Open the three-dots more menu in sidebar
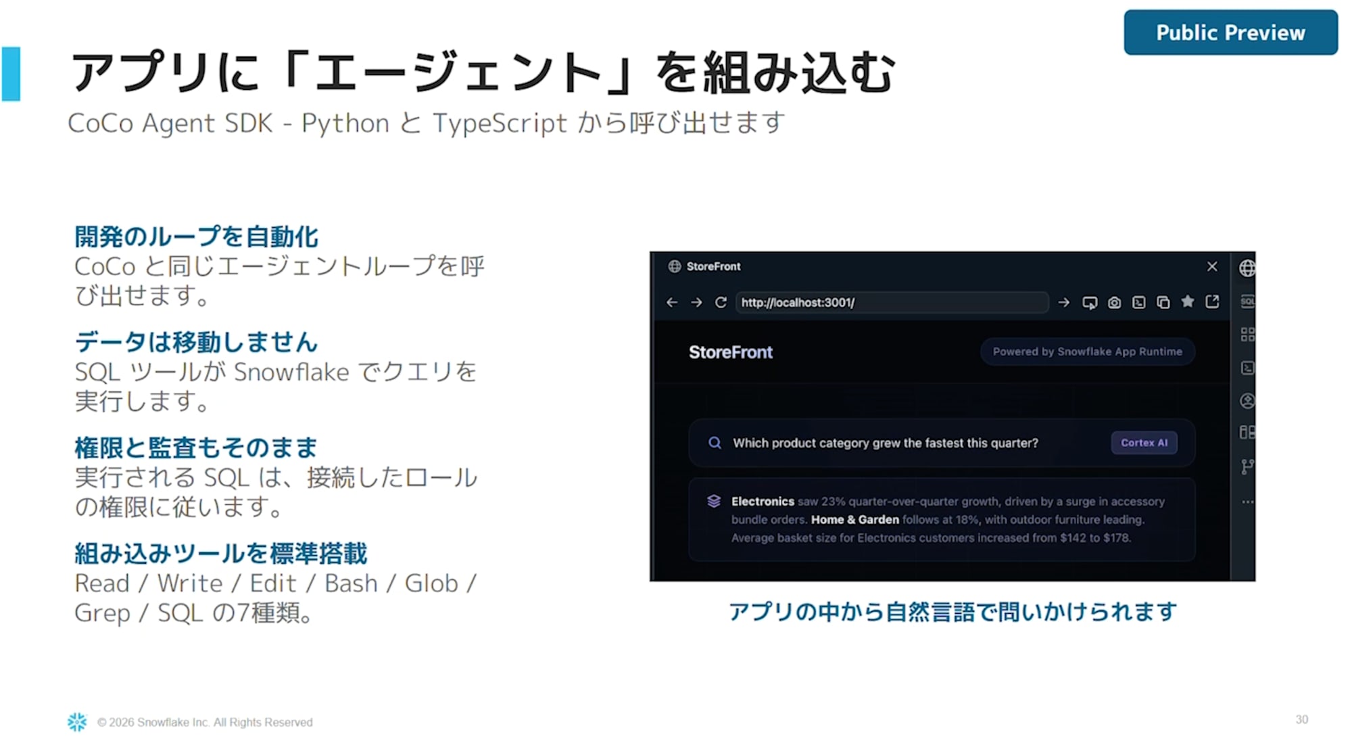Screen dimensions: 1352x751 coord(1248,502)
